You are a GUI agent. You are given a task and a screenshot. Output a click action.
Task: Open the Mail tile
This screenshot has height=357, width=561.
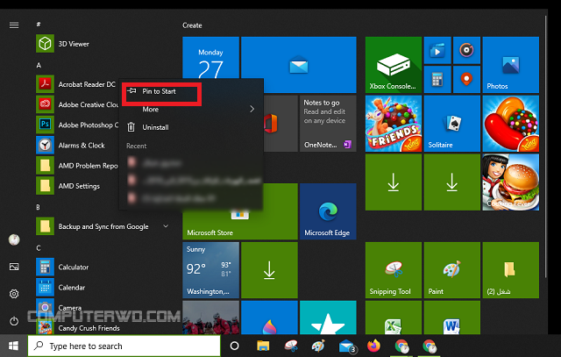pyautogui.click(x=299, y=64)
